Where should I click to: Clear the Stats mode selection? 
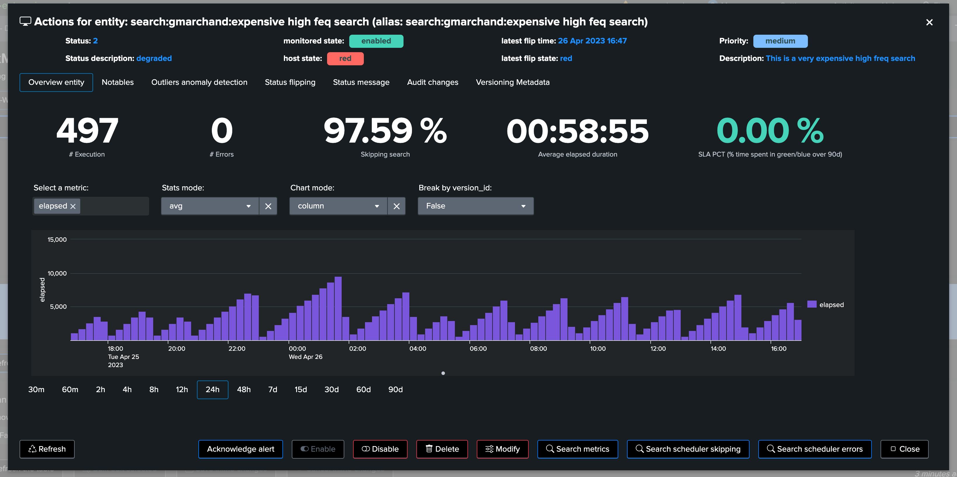coord(268,206)
